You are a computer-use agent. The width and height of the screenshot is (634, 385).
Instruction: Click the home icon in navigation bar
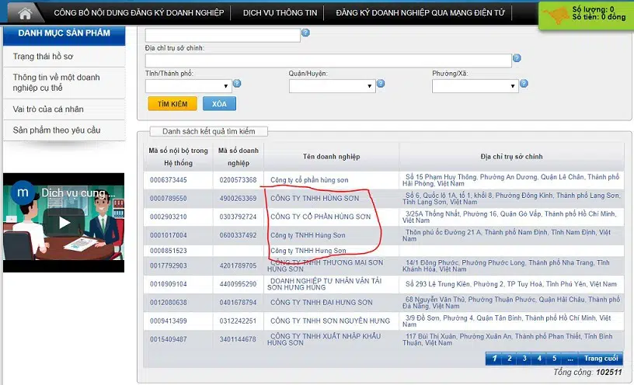point(25,13)
